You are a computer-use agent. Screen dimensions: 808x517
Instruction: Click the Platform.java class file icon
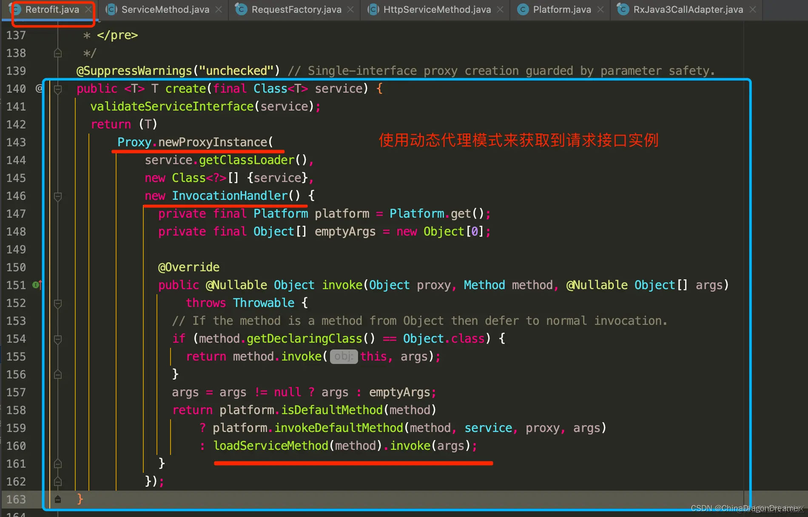pos(523,9)
